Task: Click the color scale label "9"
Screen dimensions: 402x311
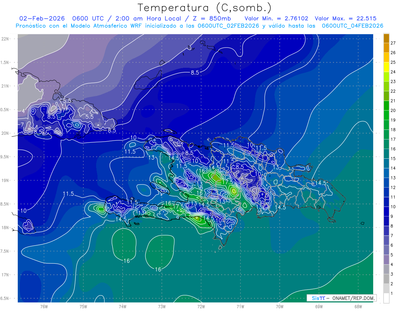Action: point(392,216)
